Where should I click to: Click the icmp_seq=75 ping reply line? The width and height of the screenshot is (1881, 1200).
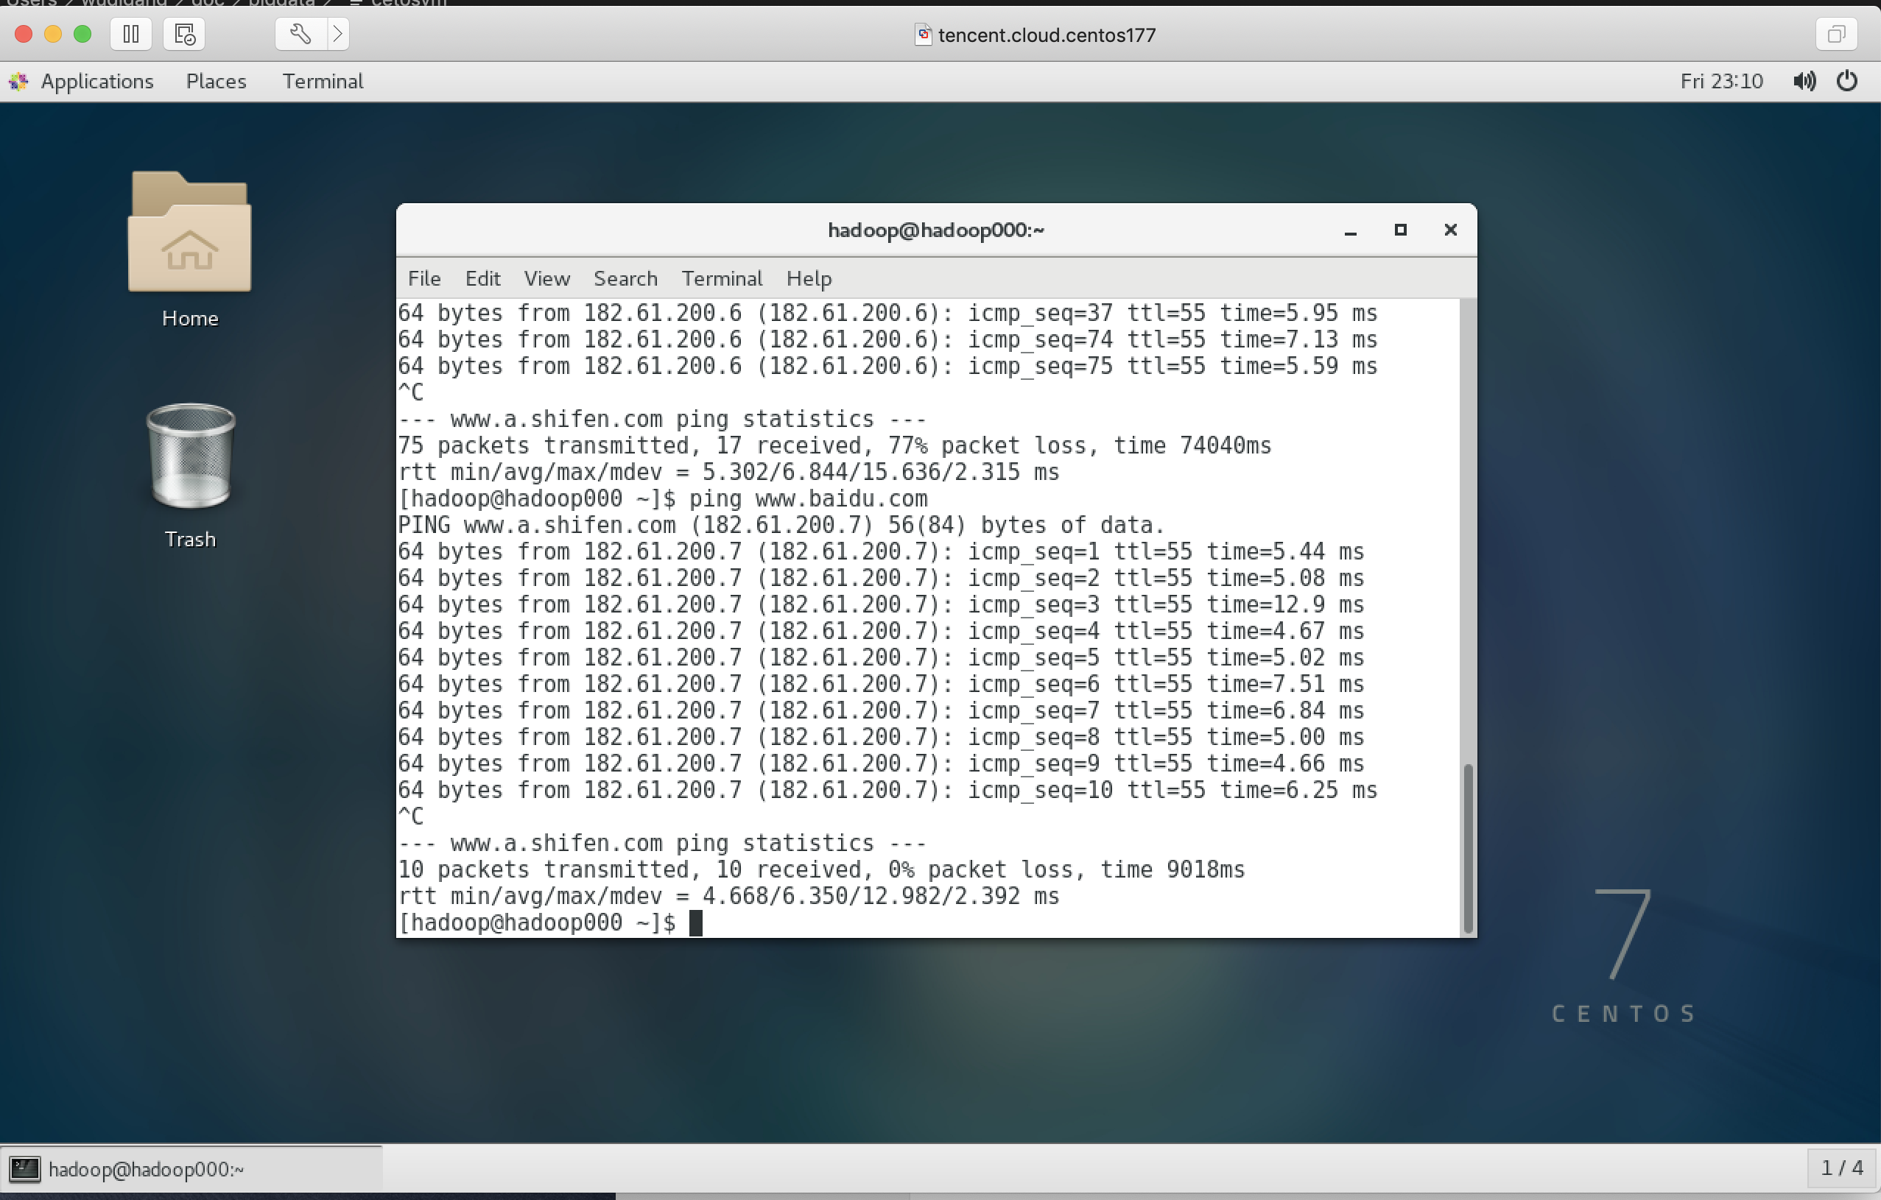(x=888, y=366)
